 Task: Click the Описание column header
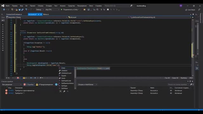[19, 88]
